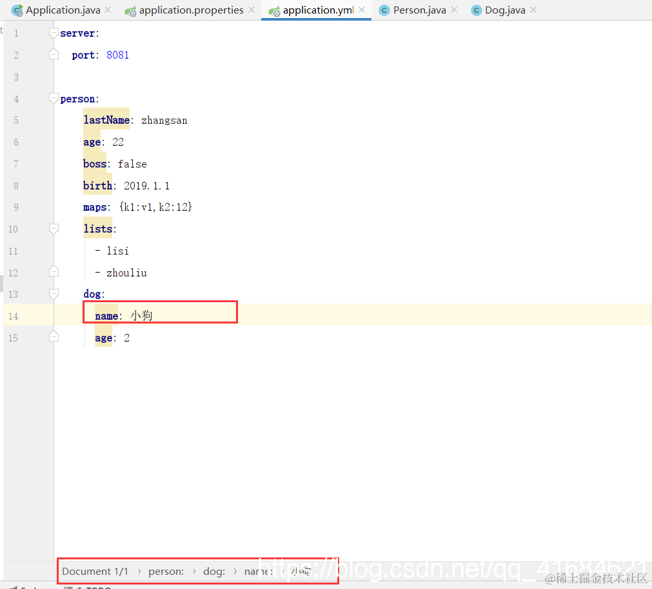Select the dog: breadcrumb
652x589 pixels.
[213, 572]
